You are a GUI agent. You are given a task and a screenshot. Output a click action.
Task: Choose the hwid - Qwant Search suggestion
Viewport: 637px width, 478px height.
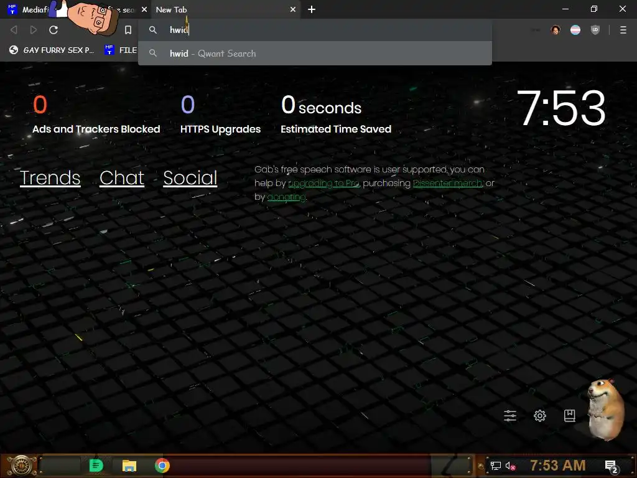tap(315, 54)
